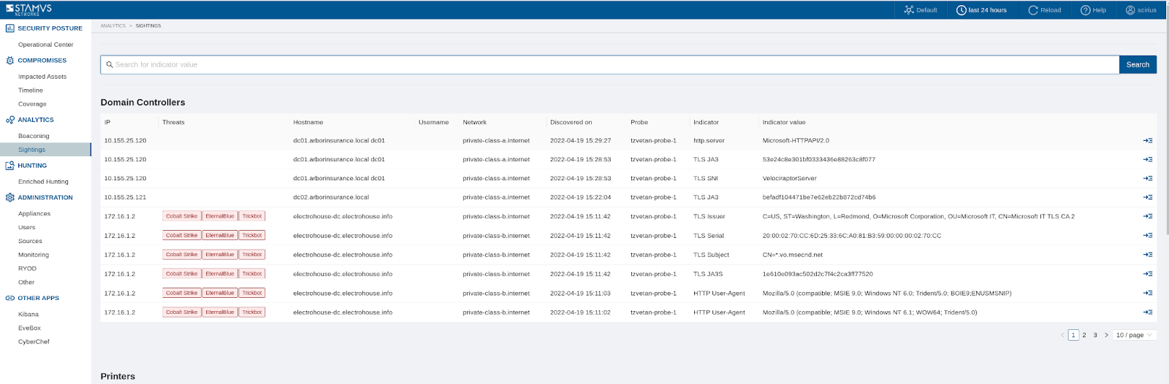The width and height of the screenshot is (1169, 384).
Task: Click the Help question mark icon
Action: [1086, 10]
